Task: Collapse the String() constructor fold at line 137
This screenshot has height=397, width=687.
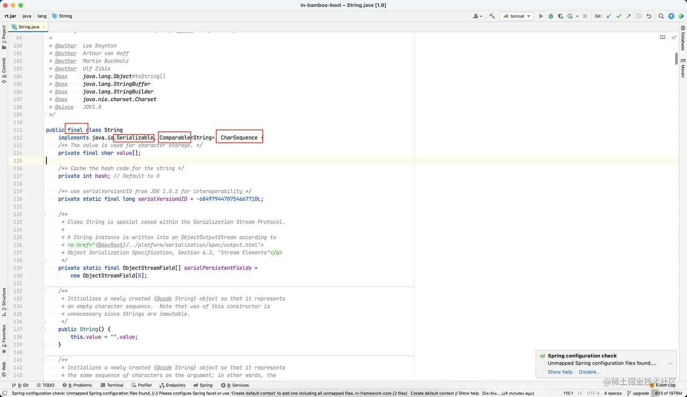Action: (44, 329)
